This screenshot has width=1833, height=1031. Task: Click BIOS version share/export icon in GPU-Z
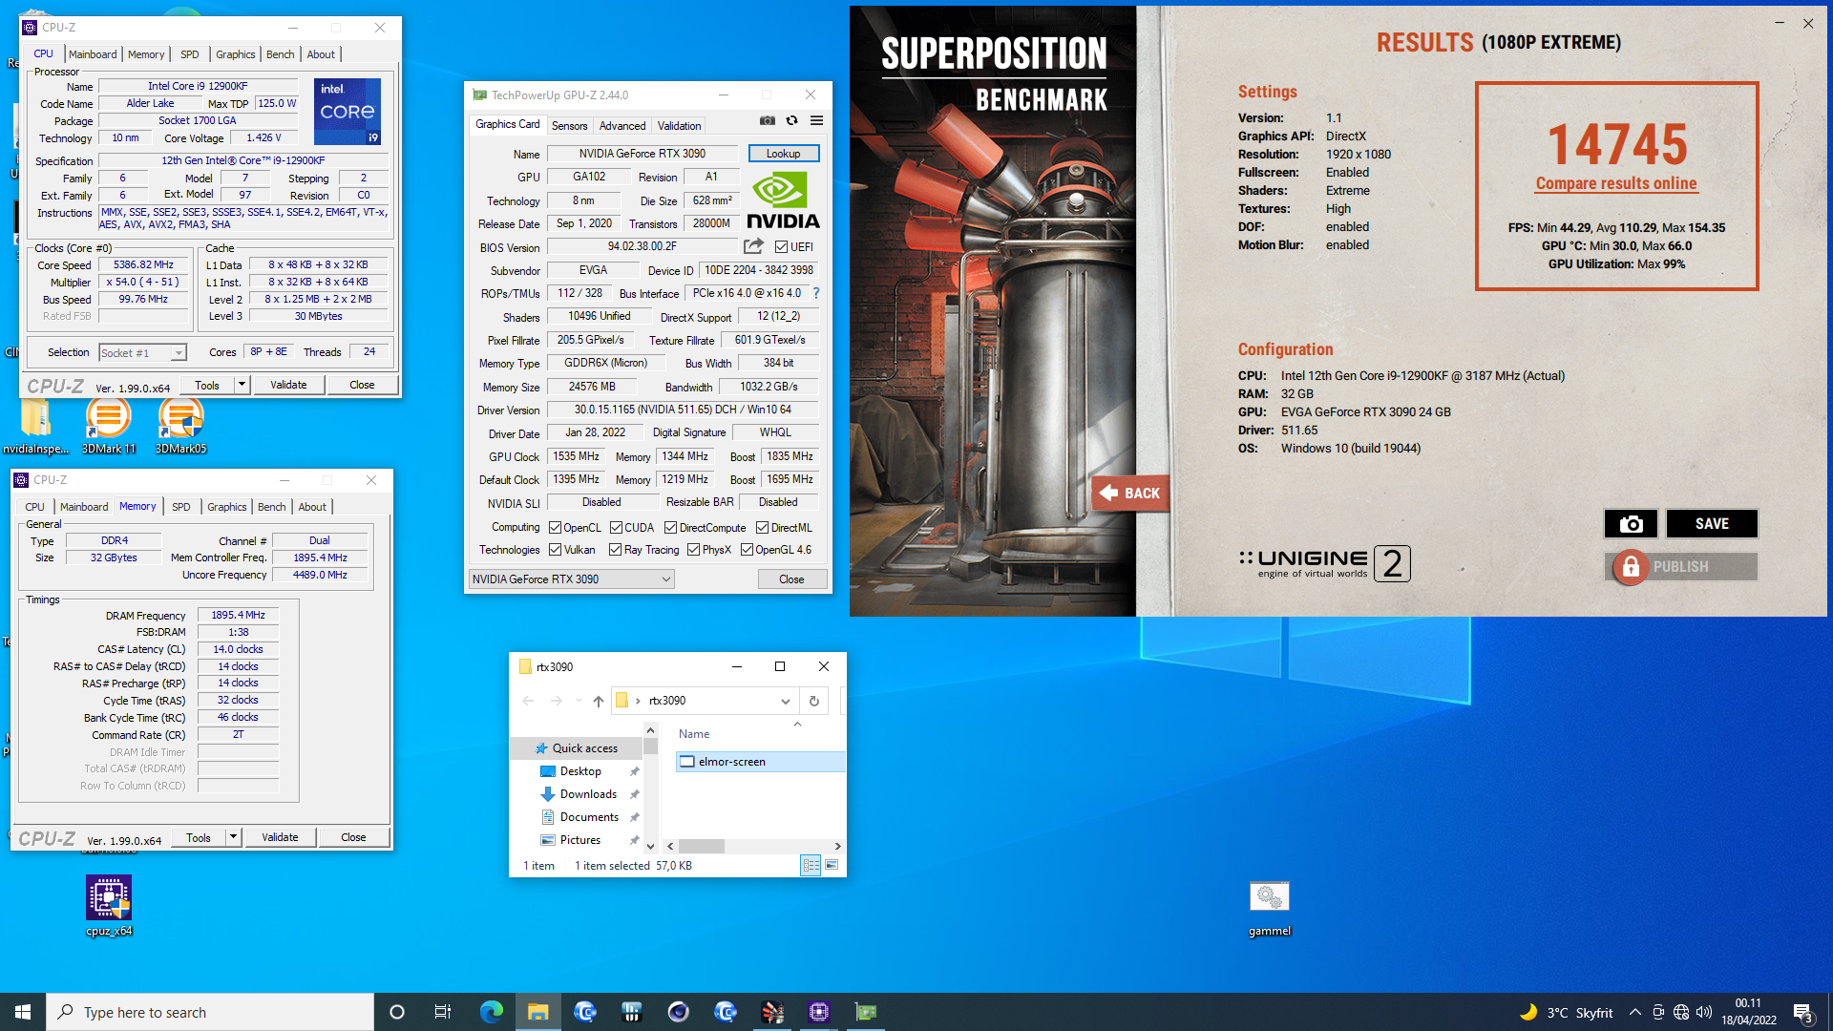tap(753, 246)
